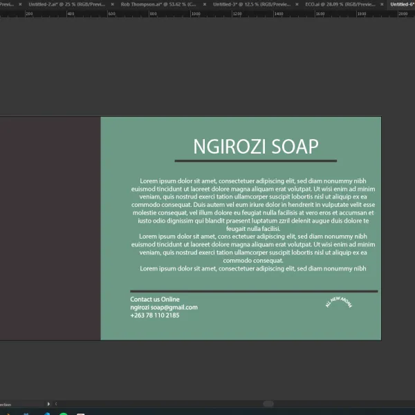Switch to the ECO.ai document tab
Viewport: 415px width, 415px height.
340,4
